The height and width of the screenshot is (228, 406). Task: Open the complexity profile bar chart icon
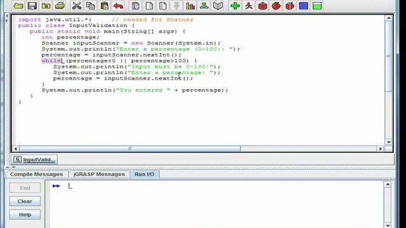point(190,6)
